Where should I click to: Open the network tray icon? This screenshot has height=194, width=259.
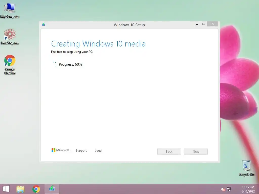tap(229, 189)
